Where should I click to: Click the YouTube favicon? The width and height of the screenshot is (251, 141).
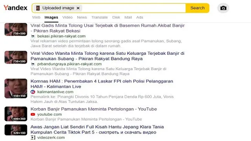33,114
